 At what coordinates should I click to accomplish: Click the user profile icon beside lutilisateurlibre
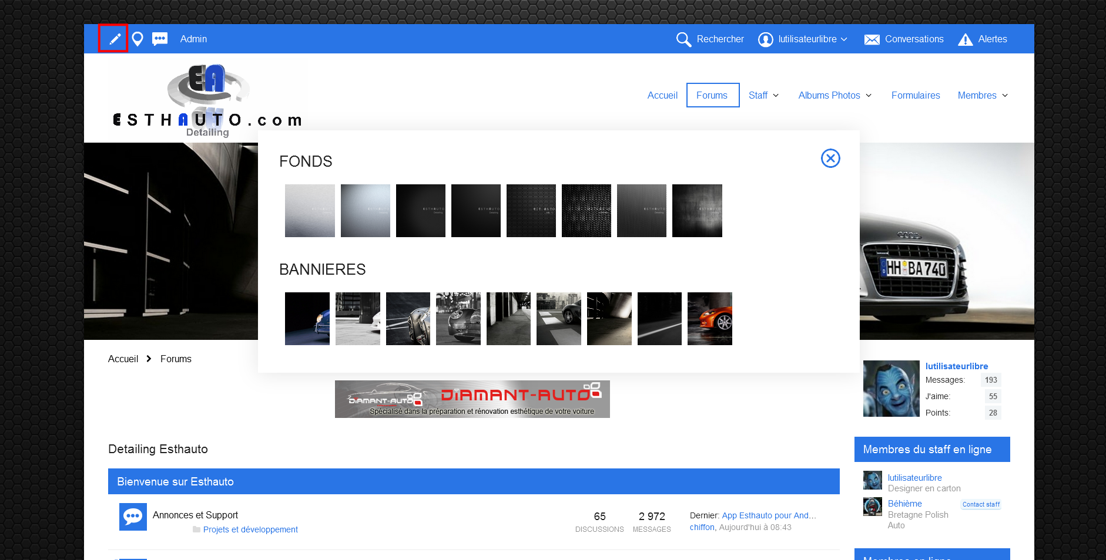[765, 39]
